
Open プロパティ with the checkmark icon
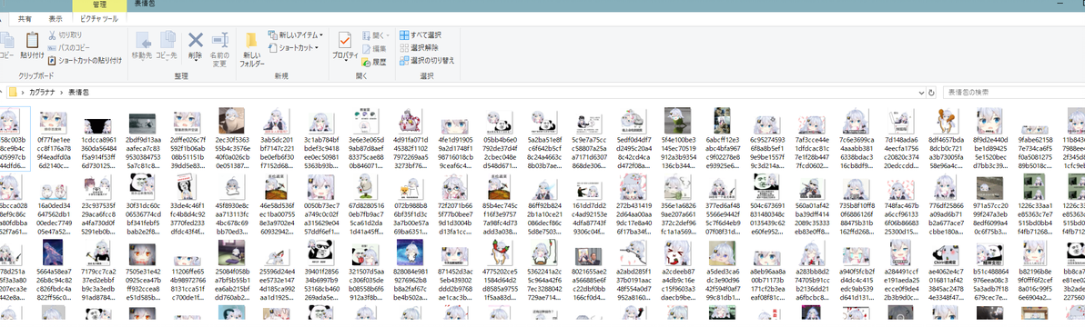point(345,40)
